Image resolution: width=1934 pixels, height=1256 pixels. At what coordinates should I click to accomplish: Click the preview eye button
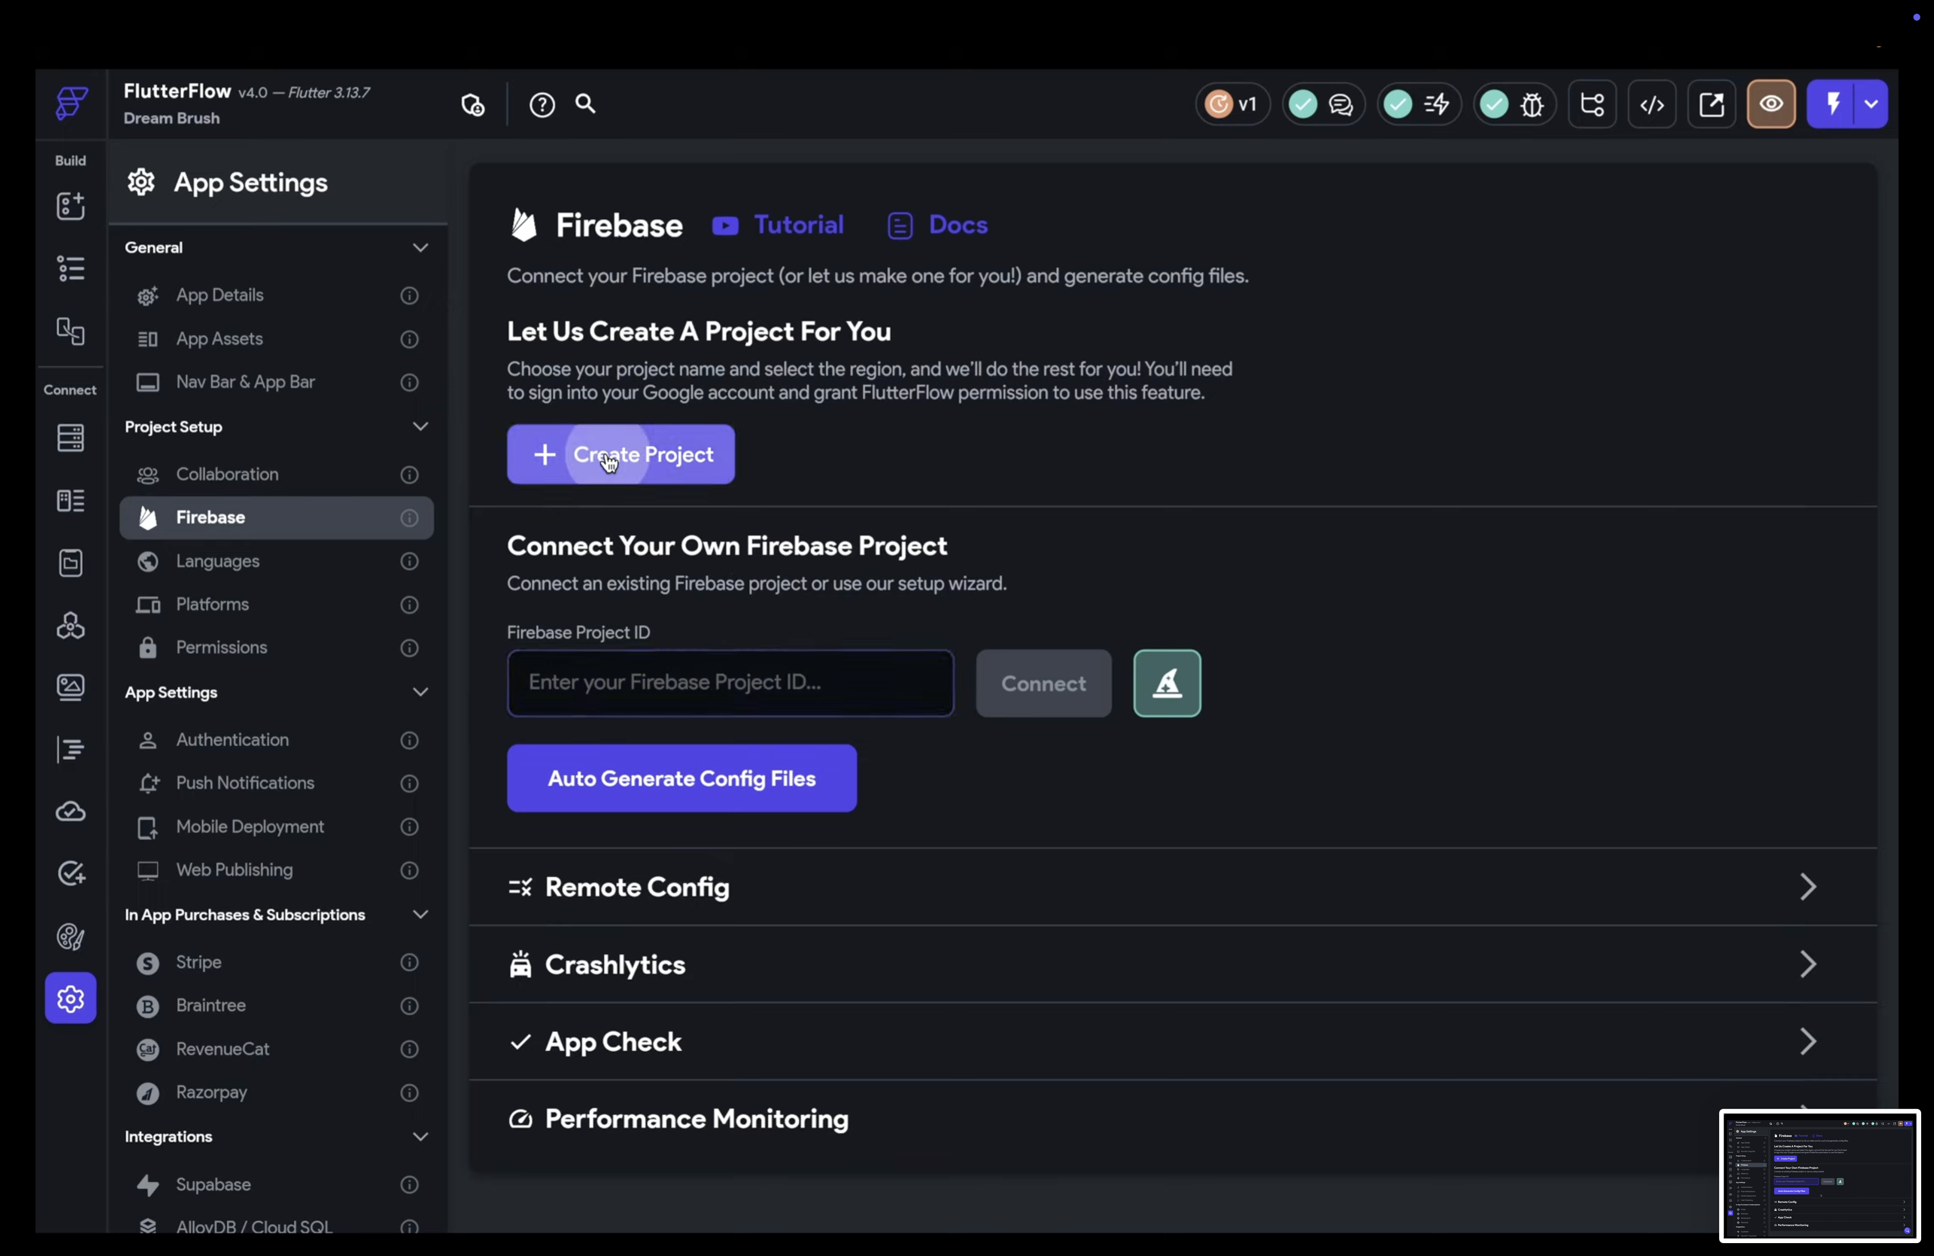tap(1771, 104)
